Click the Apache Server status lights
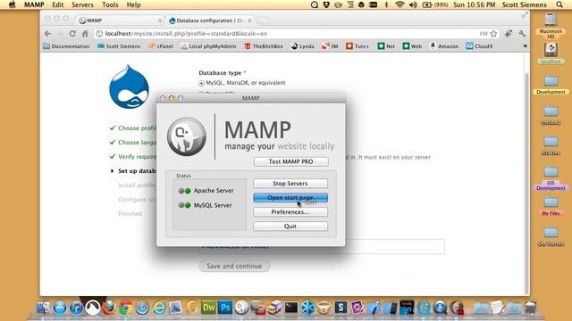This screenshot has height=321, width=572. click(x=185, y=191)
